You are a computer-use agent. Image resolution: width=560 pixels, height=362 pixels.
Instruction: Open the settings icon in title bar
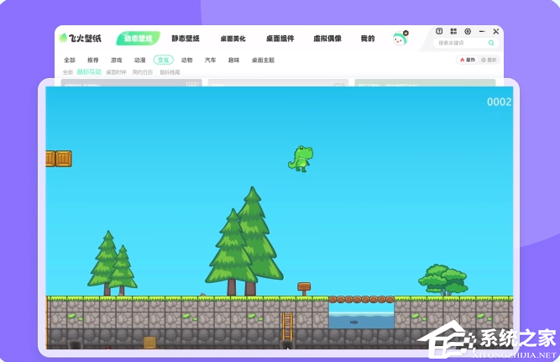point(468,31)
